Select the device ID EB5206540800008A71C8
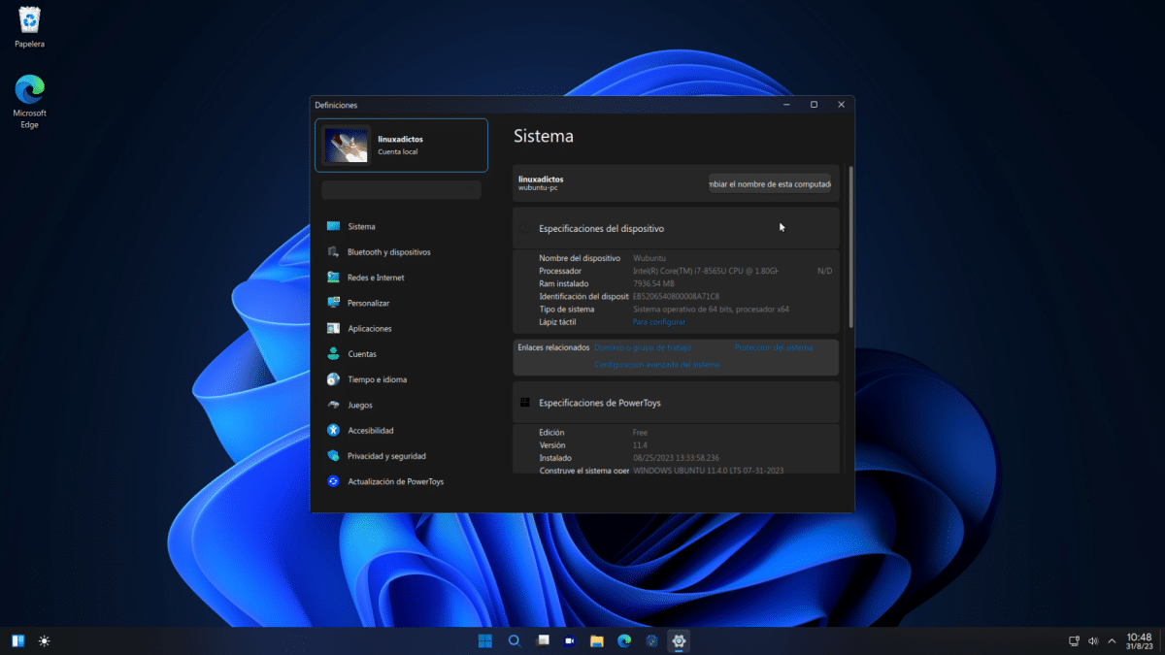1165x655 pixels. 676,296
